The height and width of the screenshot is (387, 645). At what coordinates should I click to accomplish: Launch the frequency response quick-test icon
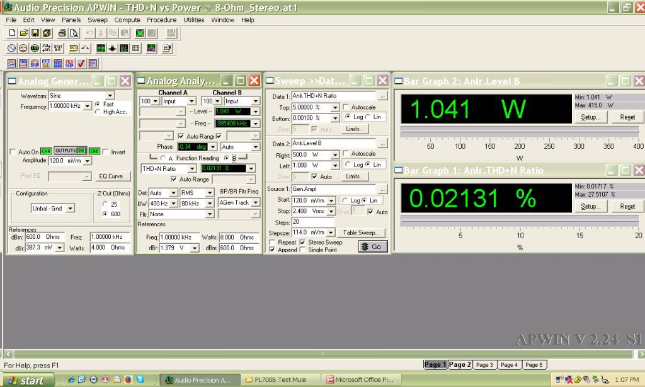11,64
